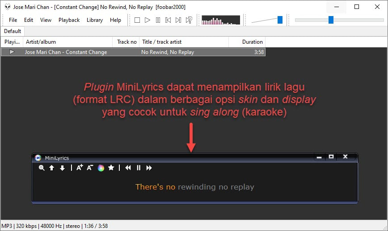
Task: Adjust the volume slider handle
Action: tap(280, 20)
